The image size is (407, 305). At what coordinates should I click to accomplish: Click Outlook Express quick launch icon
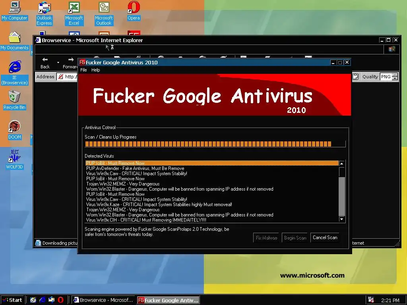(51, 300)
